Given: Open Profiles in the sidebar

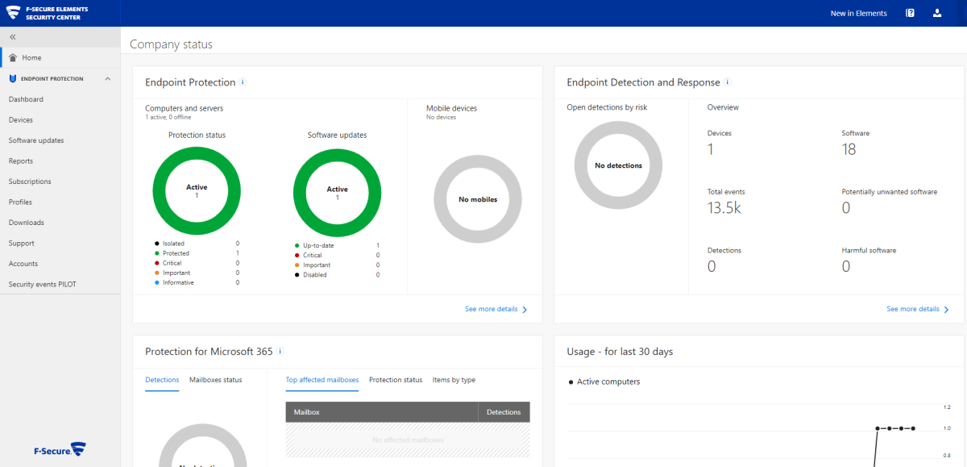Looking at the screenshot, I should (21, 202).
